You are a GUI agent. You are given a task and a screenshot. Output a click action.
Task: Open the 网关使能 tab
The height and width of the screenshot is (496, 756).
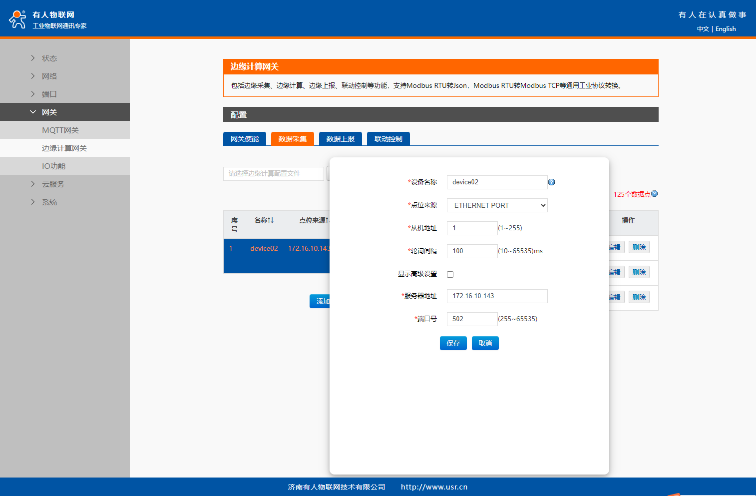pyautogui.click(x=245, y=139)
